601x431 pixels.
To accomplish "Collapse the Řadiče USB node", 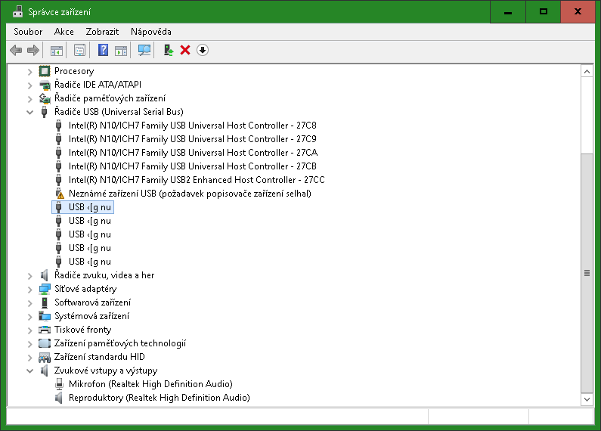I will [30, 113].
